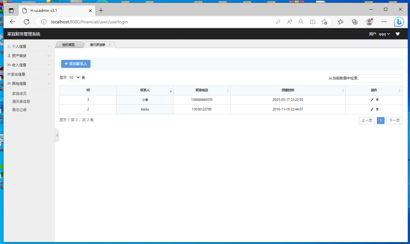Open browser settings and more menu
The height and width of the screenshot is (244, 410).
point(384,22)
